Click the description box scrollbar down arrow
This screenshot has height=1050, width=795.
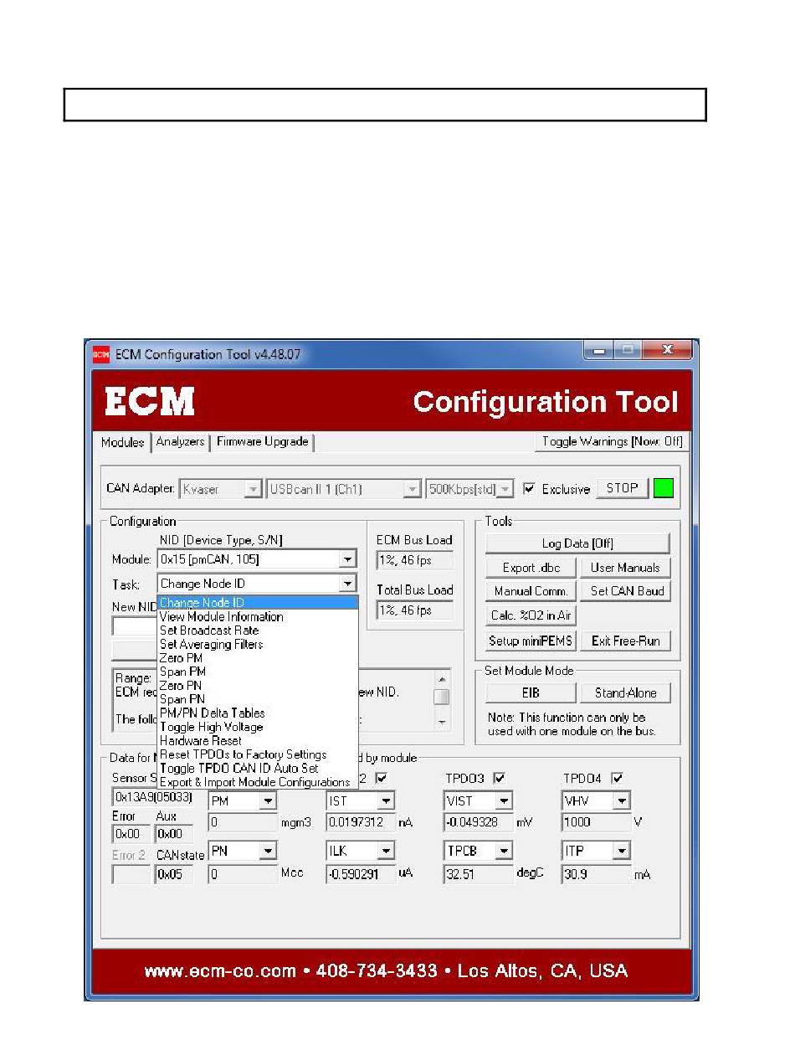pyautogui.click(x=443, y=721)
